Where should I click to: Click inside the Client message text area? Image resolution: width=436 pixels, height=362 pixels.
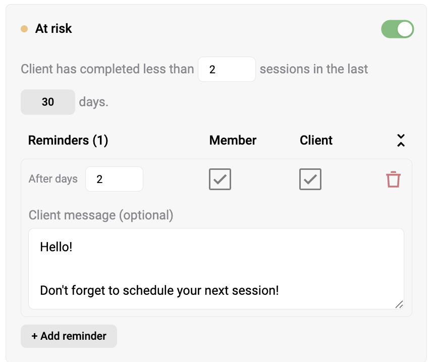(x=216, y=268)
